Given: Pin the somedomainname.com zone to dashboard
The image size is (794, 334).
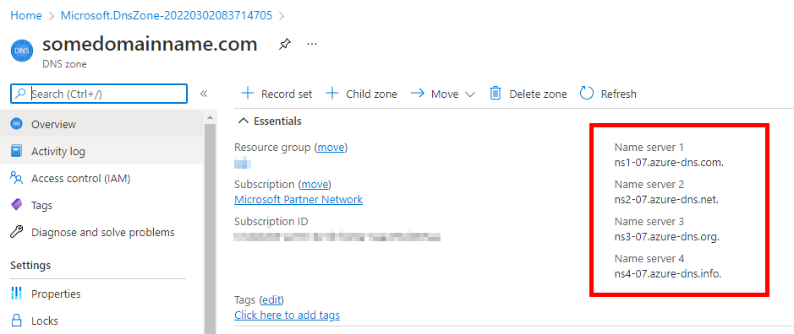Looking at the screenshot, I should (285, 45).
